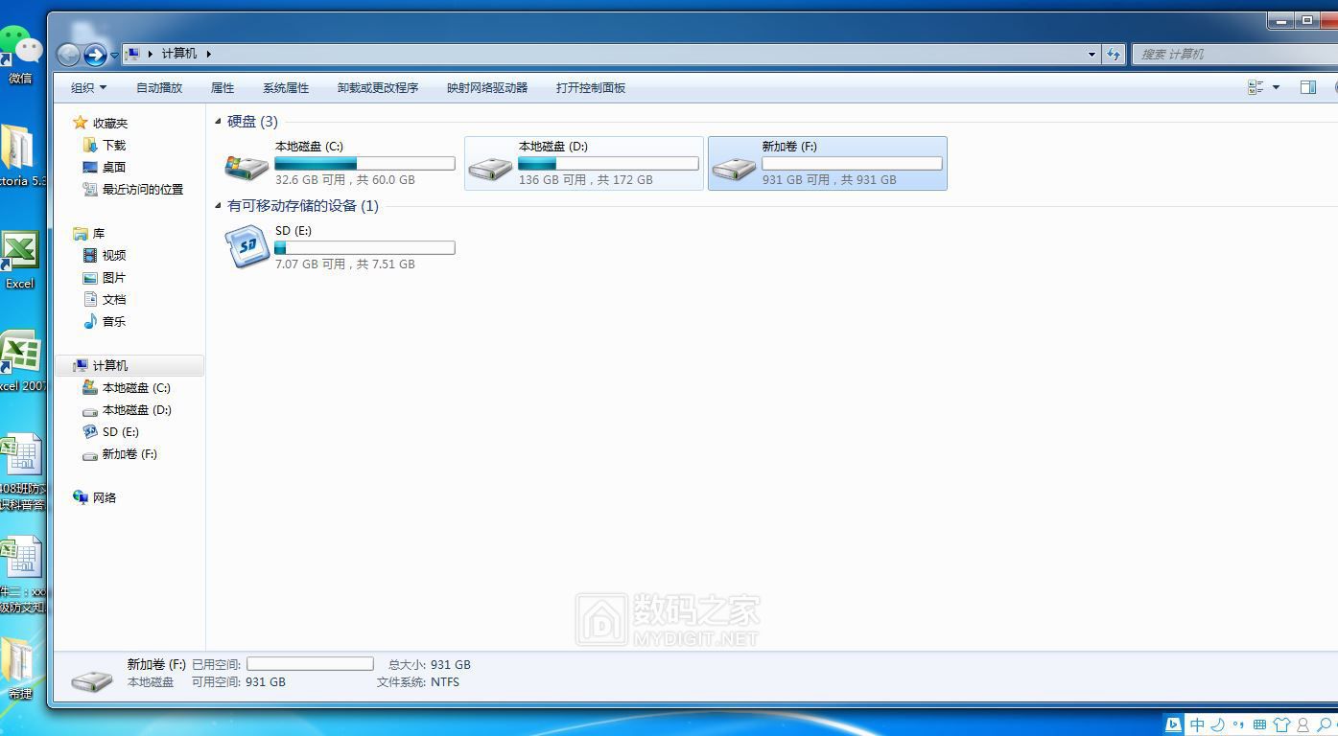Click the user account icon on IME bar

pyautogui.click(x=1303, y=724)
